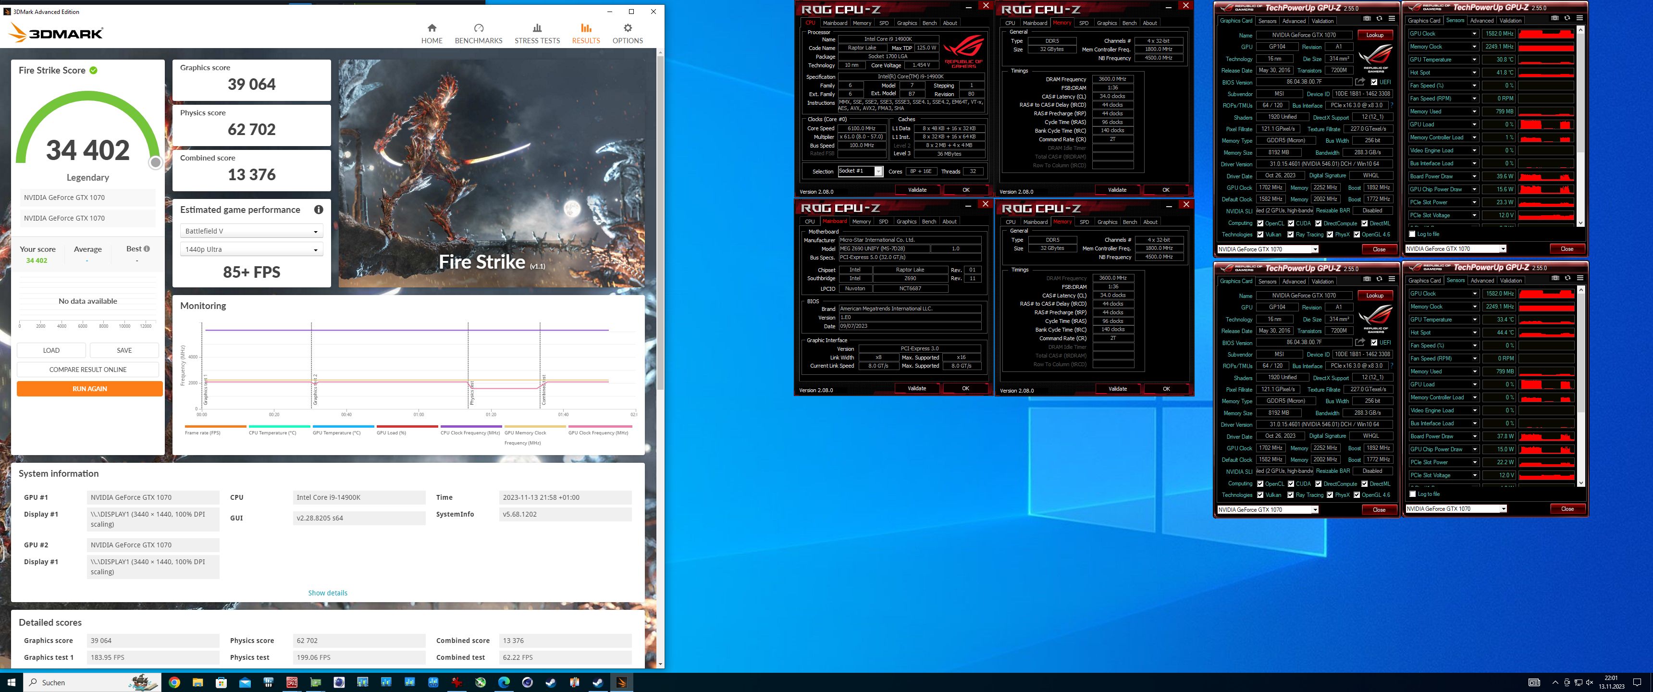This screenshot has width=1653, height=692.
Task: Open the 1440p Ultra resolution dropdown
Action: [251, 249]
